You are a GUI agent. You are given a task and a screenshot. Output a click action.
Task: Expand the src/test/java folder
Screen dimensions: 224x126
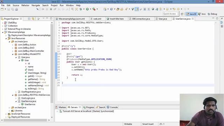pos(9,107)
